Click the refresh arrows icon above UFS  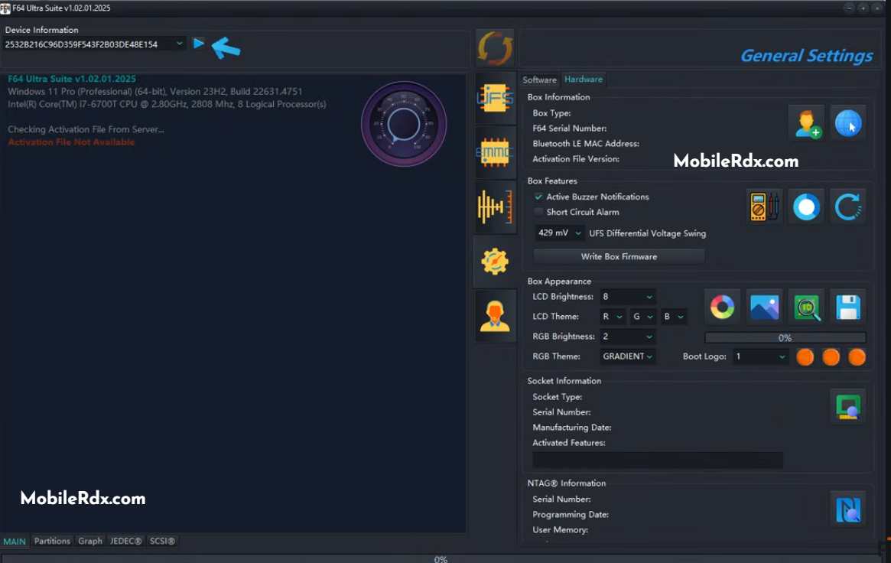point(495,47)
